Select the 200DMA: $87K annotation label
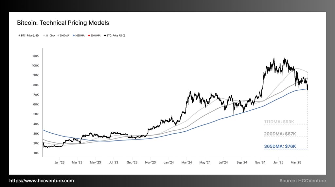Screen dimensions: 335x187 click(x=280, y=134)
